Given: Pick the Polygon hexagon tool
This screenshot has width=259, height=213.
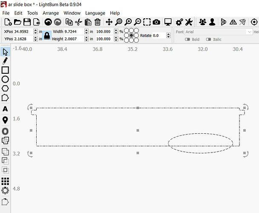Looking at the screenshot, I should click(x=5, y=89).
